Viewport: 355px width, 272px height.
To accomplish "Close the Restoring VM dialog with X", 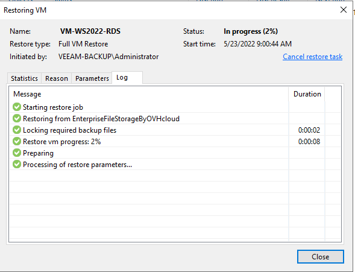I will point(344,10).
